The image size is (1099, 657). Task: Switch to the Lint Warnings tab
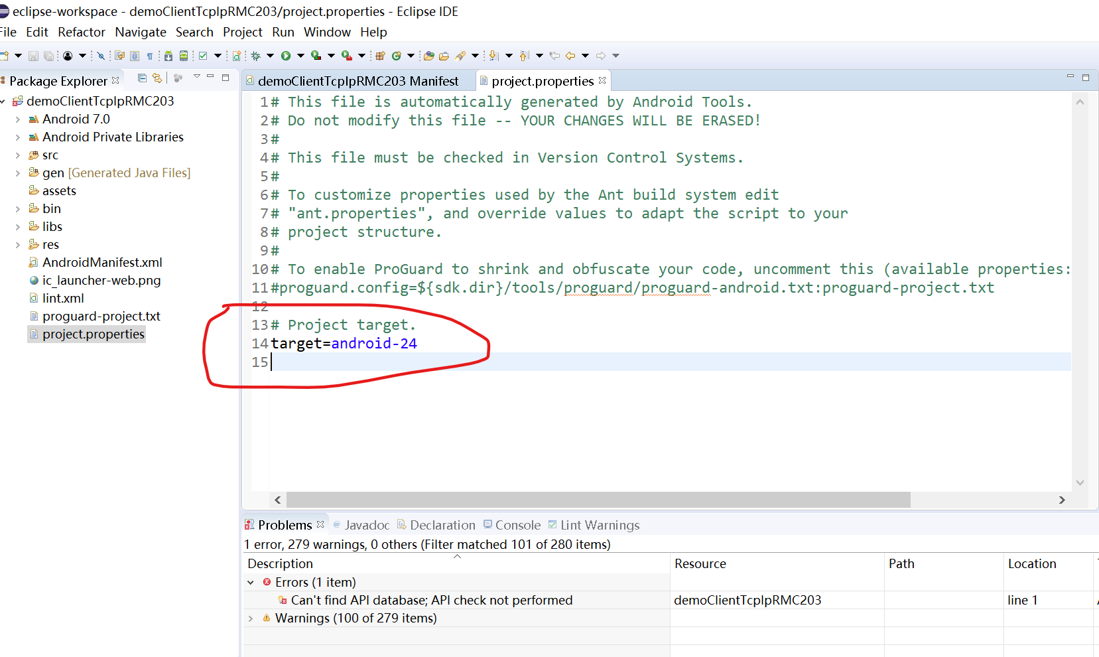[594, 525]
